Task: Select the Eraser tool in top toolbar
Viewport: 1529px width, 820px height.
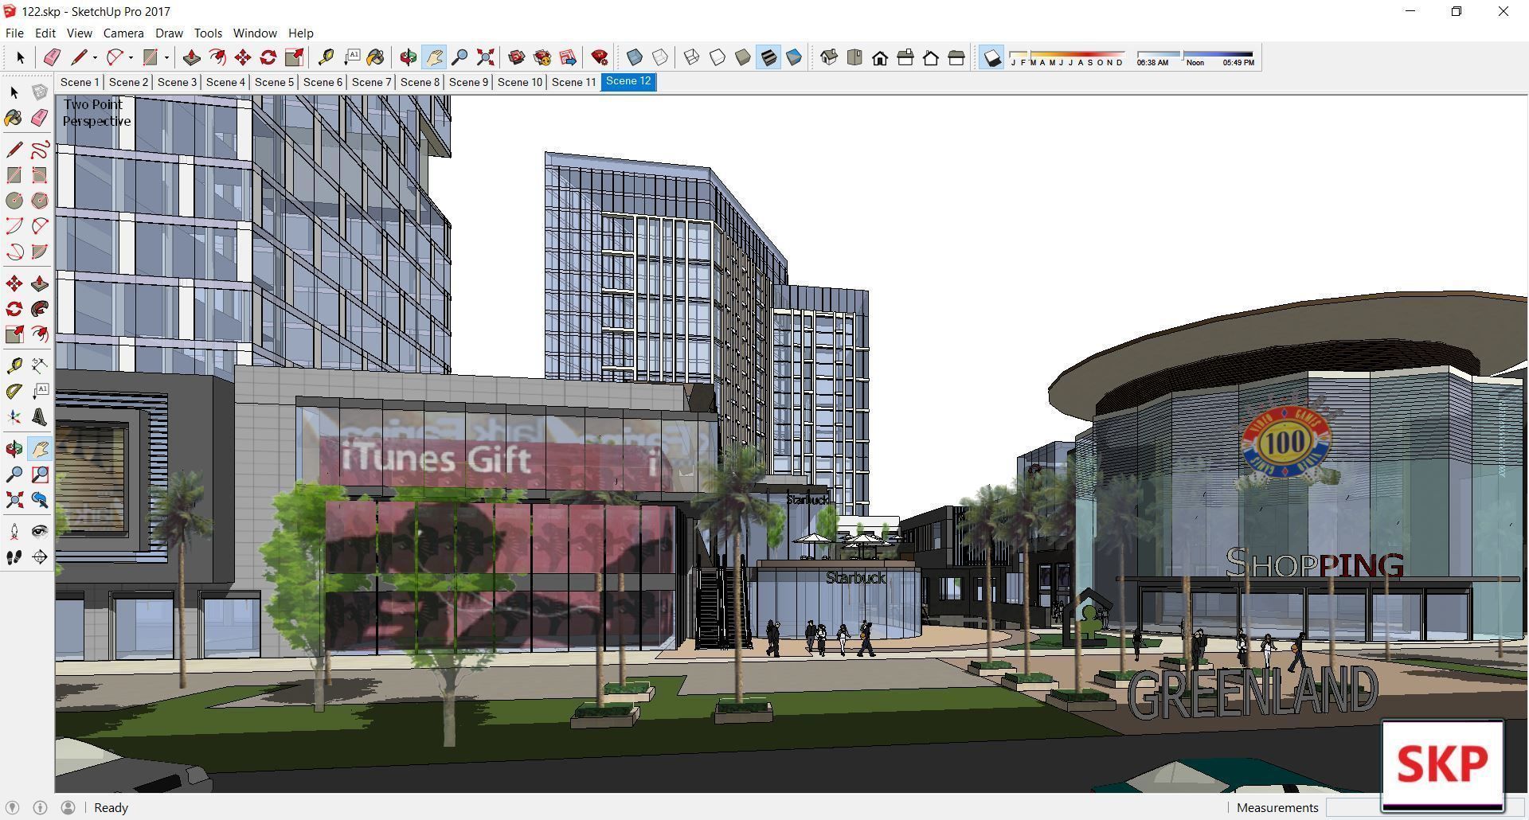Action: tap(53, 57)
